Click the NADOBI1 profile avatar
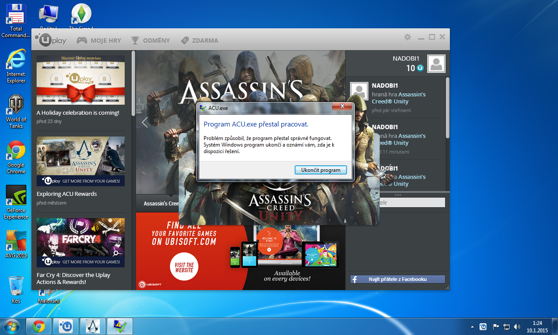Screen dimensions: 558x335 coord(436,64)
